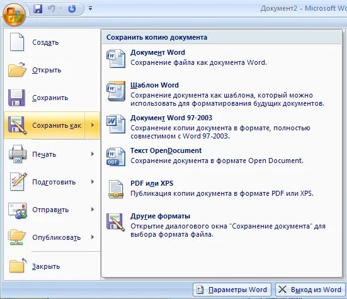Click the checklist pencil icon for Подготовить
Screen dimensions: 347x299
[x=18, y=181]
